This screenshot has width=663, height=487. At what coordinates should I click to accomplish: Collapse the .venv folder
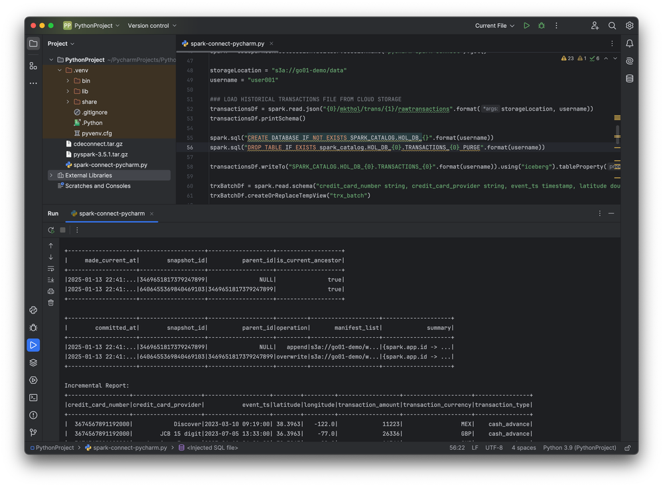pos(60,70)
